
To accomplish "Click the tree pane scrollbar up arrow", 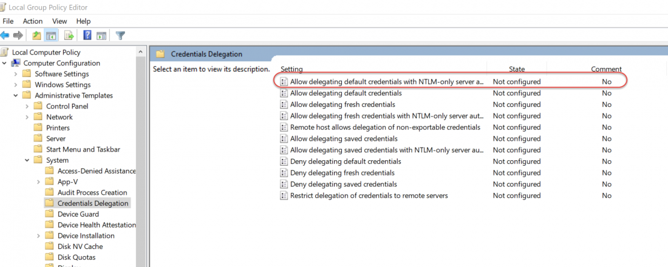I will point(141,52).
